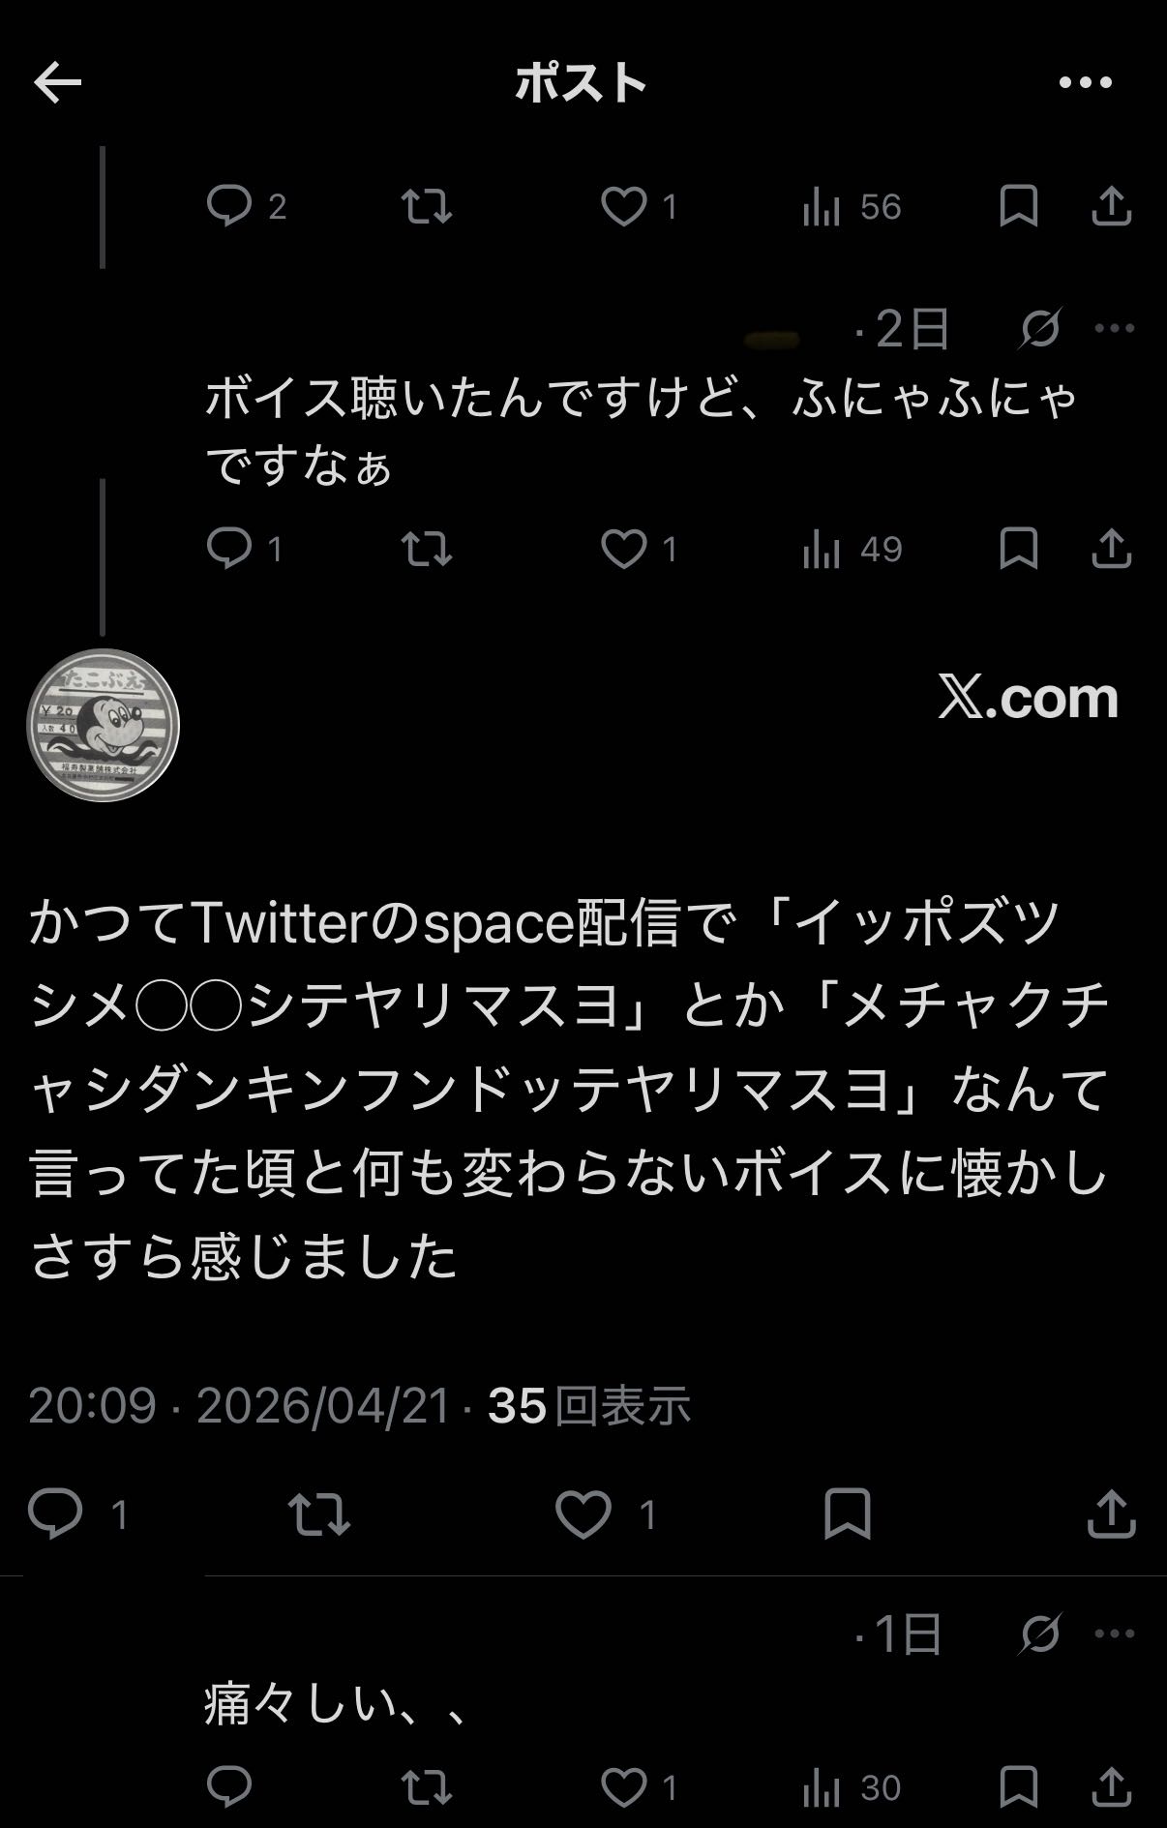
Task: View analytics showing 56 views
Action: pos(852,207)
